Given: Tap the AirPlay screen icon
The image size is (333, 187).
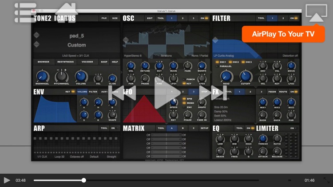Looking at the screenshot, I should [316, 13].
